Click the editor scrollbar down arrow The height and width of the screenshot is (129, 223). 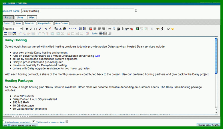216,113
